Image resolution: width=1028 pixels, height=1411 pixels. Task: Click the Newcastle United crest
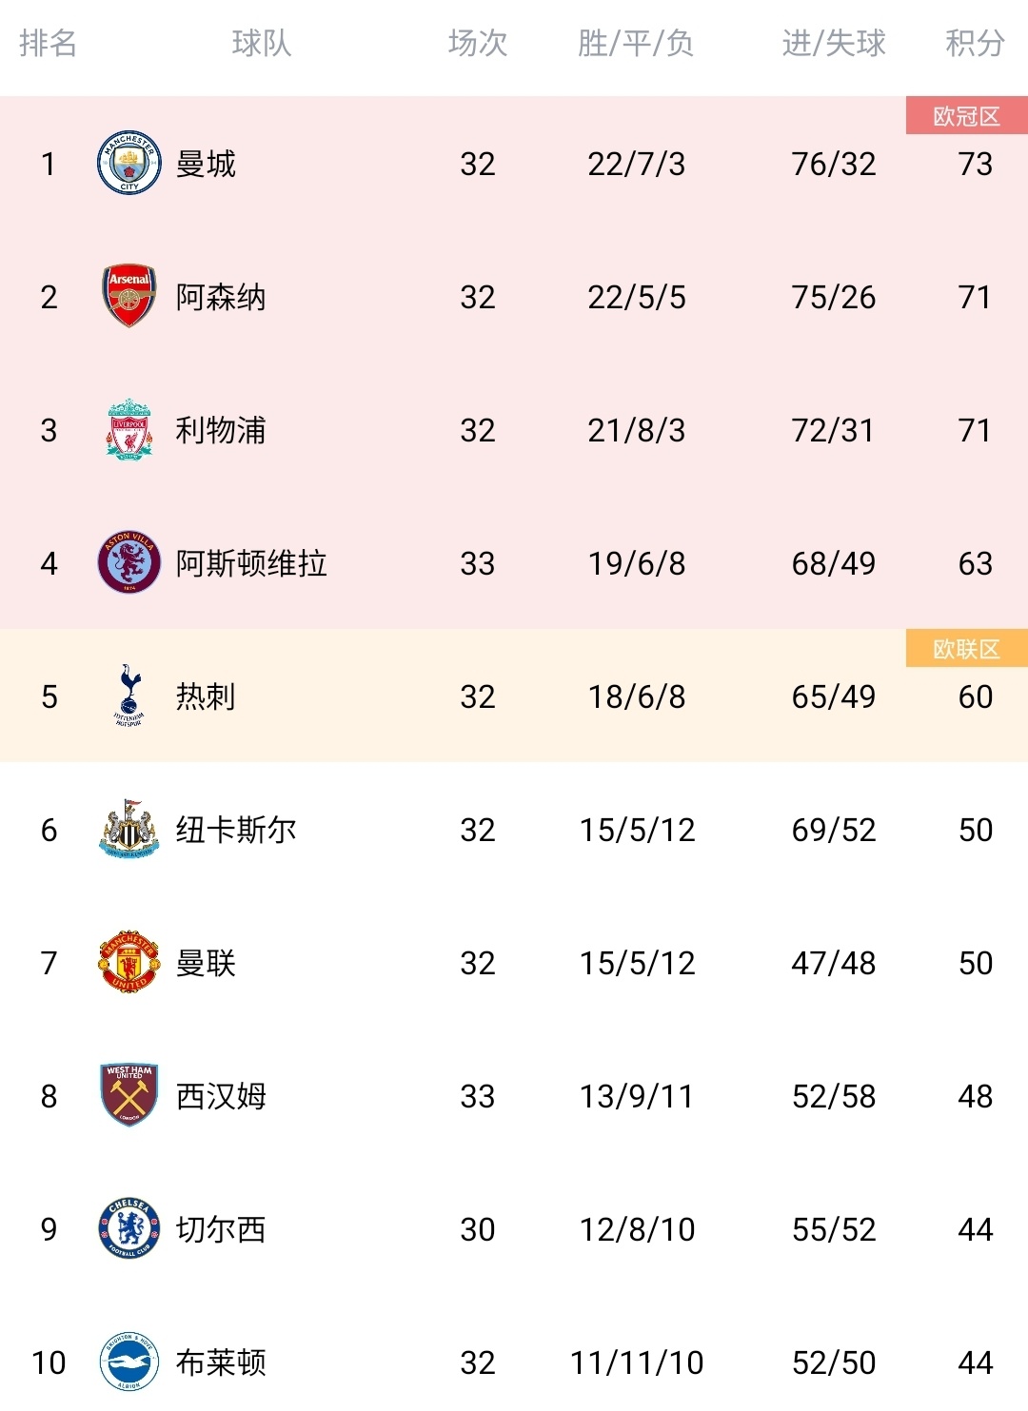pos(128,829)
